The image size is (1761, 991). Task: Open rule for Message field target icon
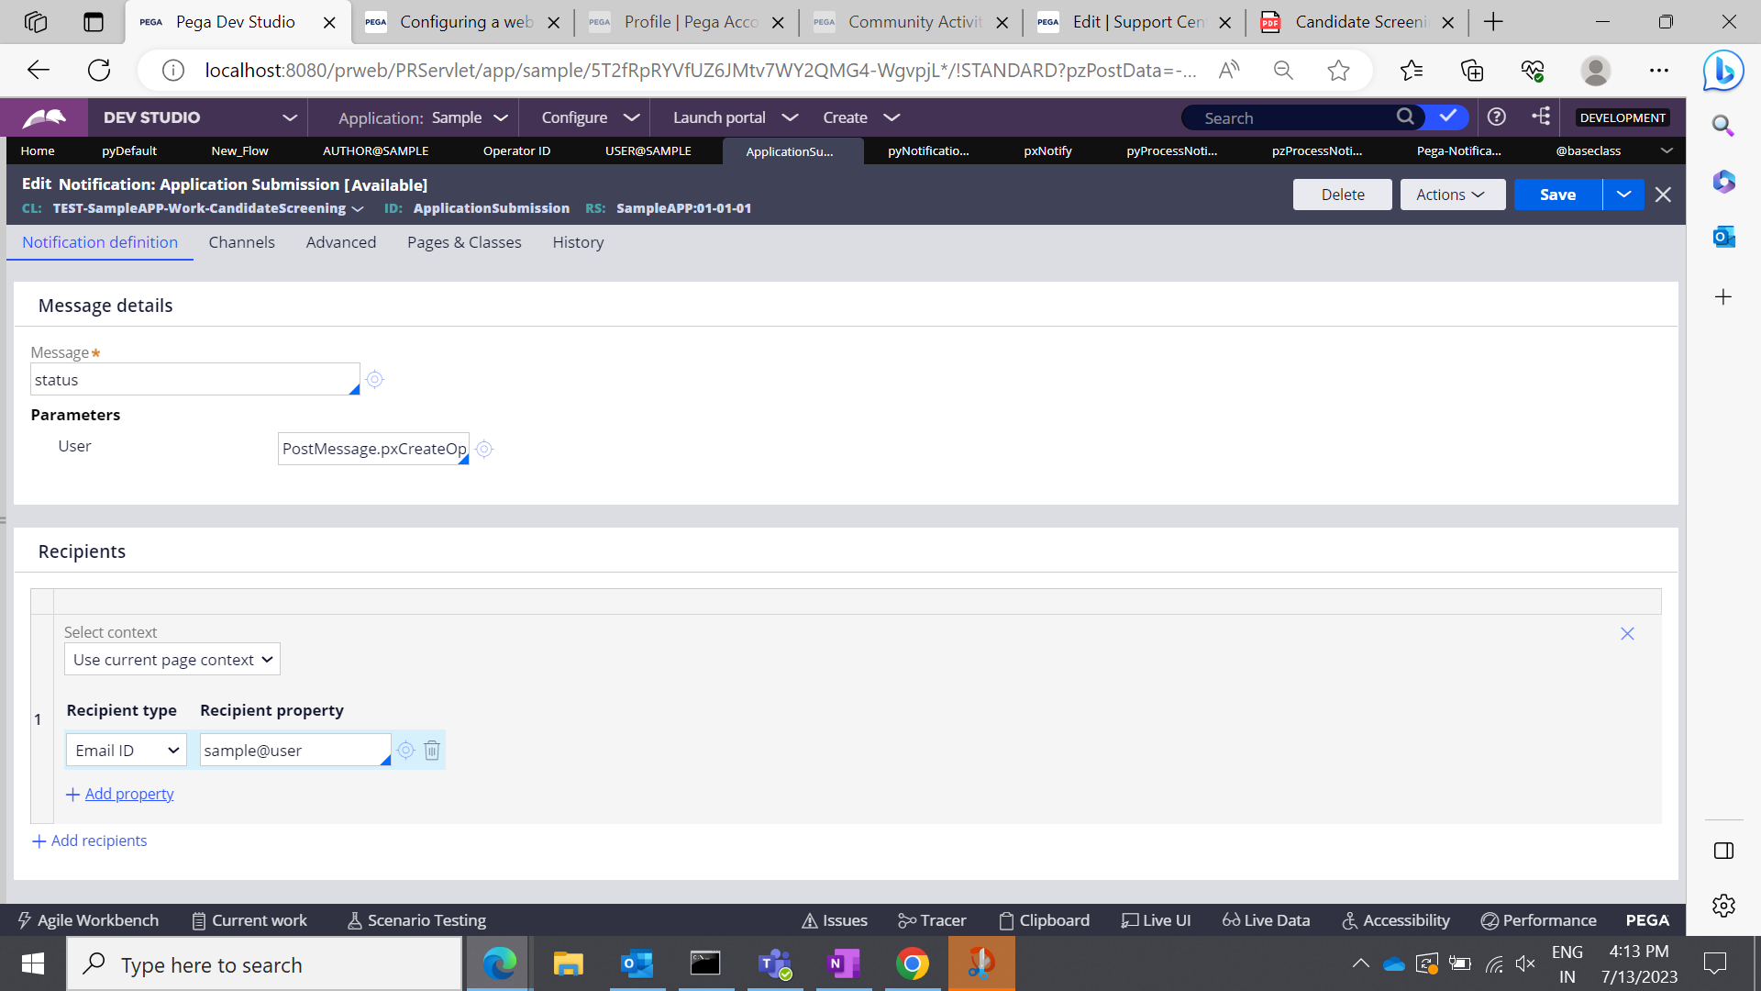click(x=374, y=379)
